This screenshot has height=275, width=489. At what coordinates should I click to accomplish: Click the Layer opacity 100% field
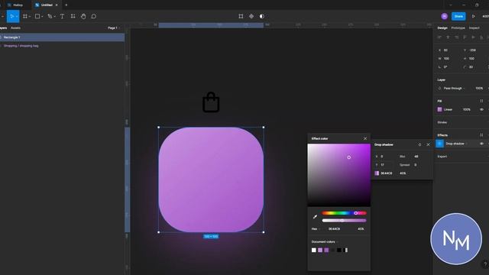pos(479,89)
